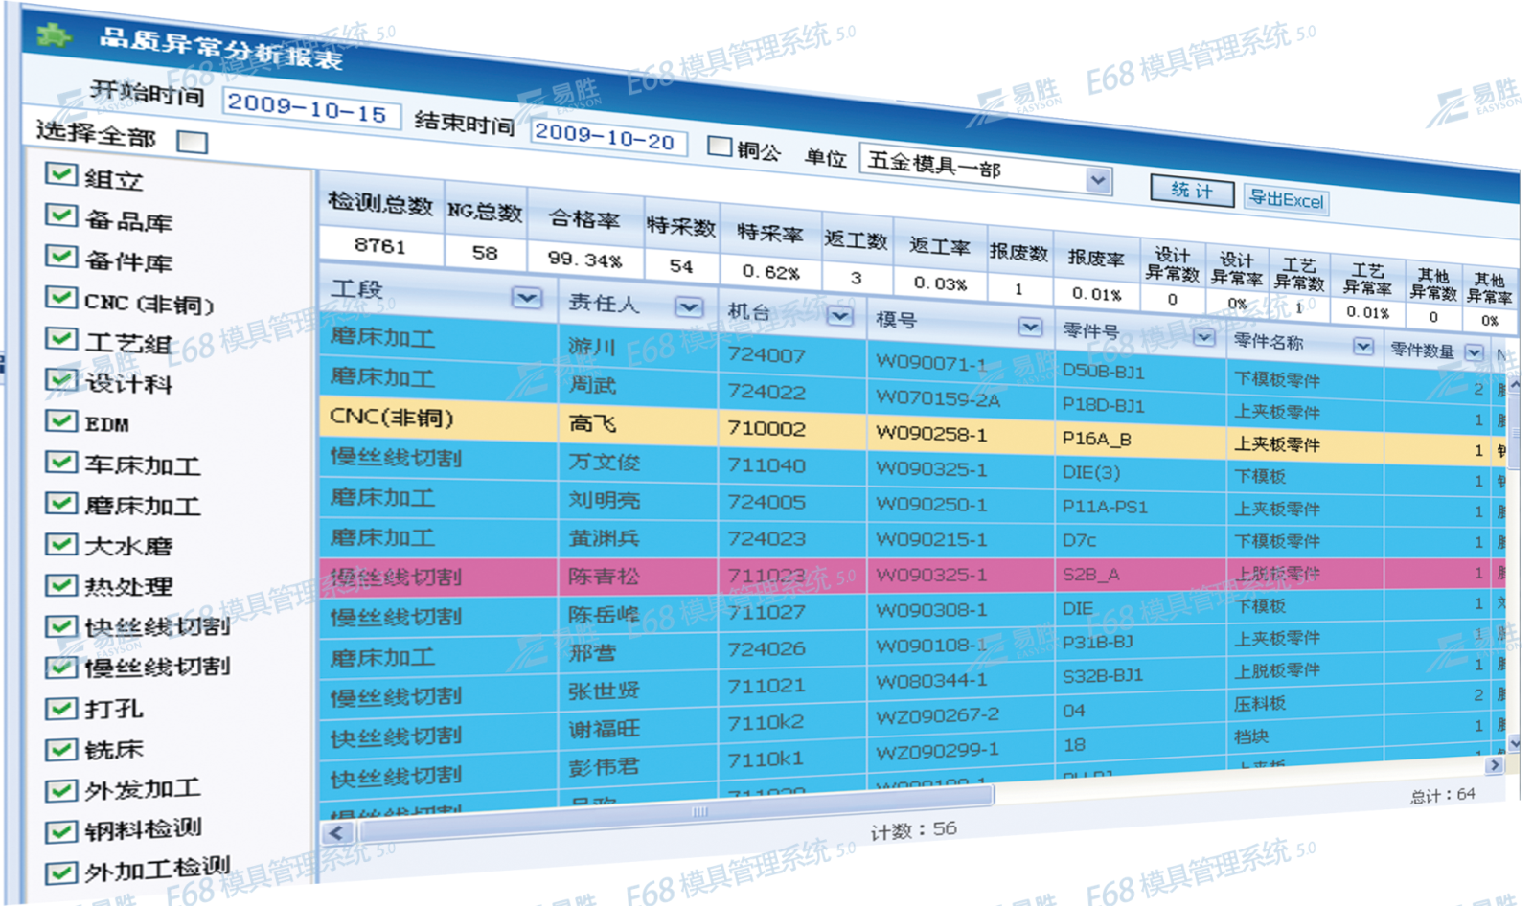Select the pink row 陈吉松
This screenshot has height=906, width=1533.
pos(912,574)
